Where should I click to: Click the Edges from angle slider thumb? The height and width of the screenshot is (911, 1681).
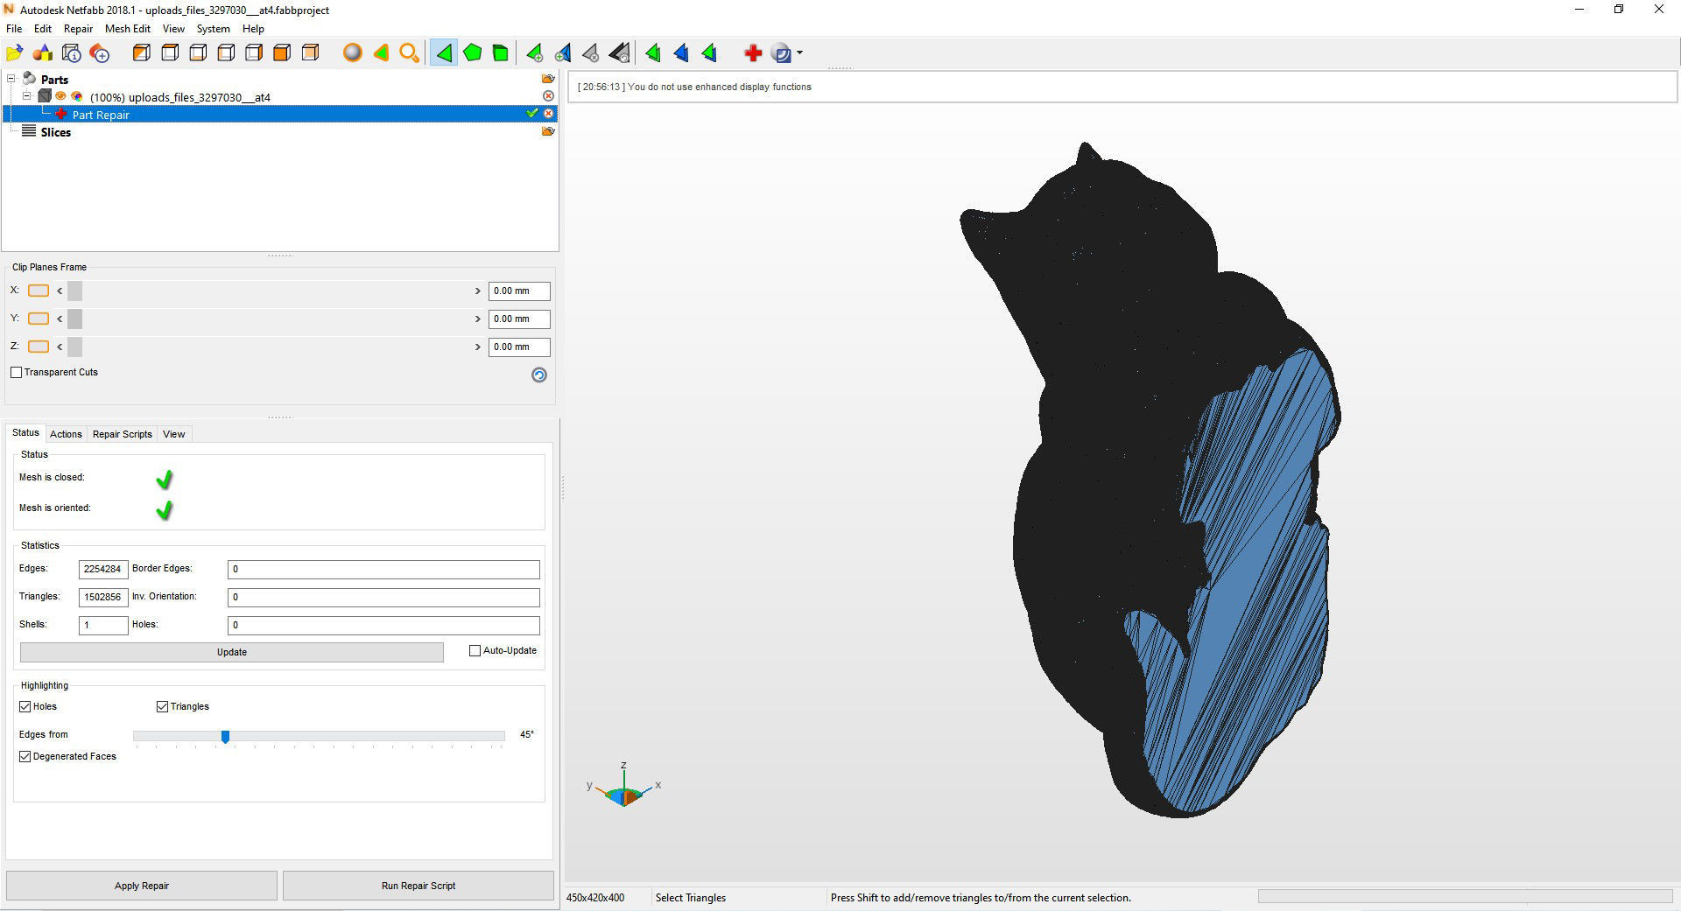tap(225, 737)
